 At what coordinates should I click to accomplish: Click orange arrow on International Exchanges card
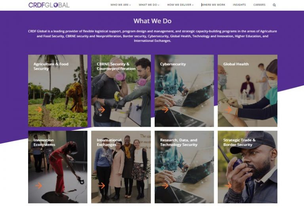pos(102,186)
